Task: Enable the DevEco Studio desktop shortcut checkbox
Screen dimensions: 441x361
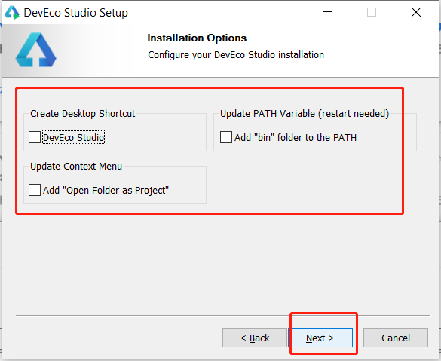Action: (35, 137)
